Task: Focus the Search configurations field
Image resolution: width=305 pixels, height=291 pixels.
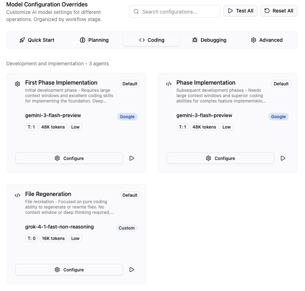Action: [179, 12]
